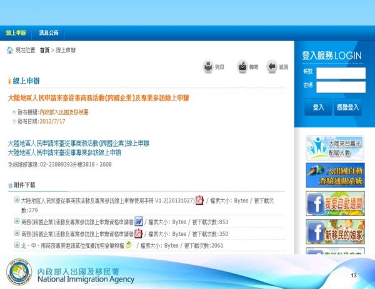Focus the 帳號 account input field

pyautogui.click(x=340, y=73)
